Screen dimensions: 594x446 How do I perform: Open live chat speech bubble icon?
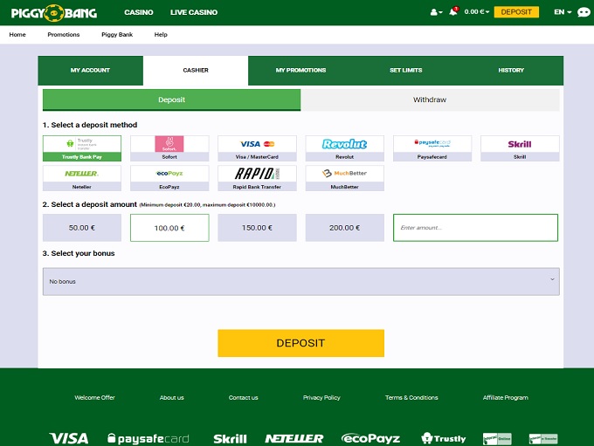tap(584, 12)
